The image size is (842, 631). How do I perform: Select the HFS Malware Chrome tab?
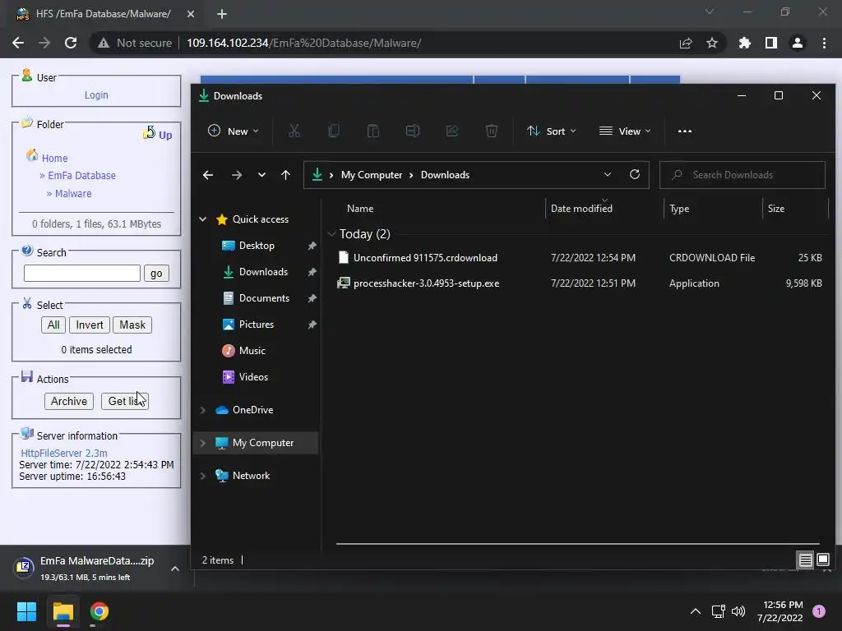103,14
